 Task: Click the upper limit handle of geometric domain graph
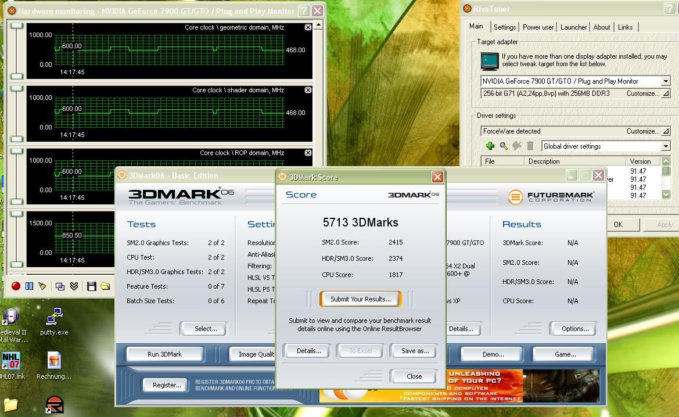16,26
